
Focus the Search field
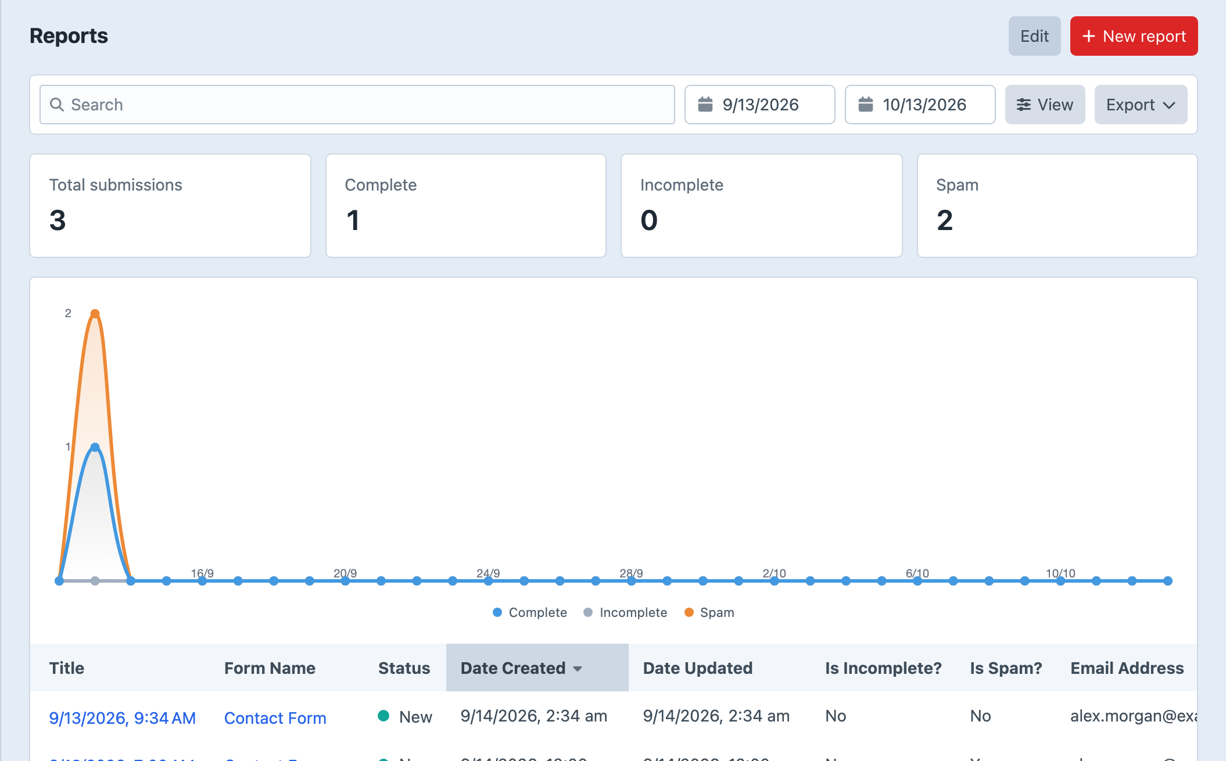(357, 105)
